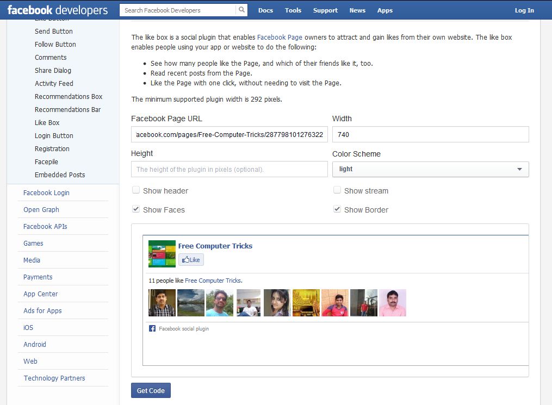Open the Tools menu
The height and width of the screenshot is (405, 552).
[293, 10]
